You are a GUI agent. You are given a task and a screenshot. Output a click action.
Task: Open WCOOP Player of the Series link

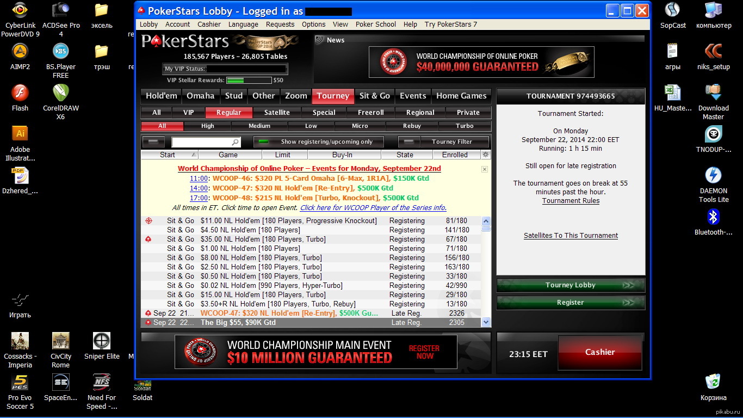tap(373, 208)
